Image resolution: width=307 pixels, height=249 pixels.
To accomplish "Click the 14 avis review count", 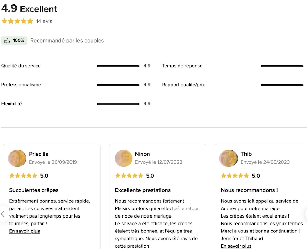I will pyautogui.click(x=44, y=21).
